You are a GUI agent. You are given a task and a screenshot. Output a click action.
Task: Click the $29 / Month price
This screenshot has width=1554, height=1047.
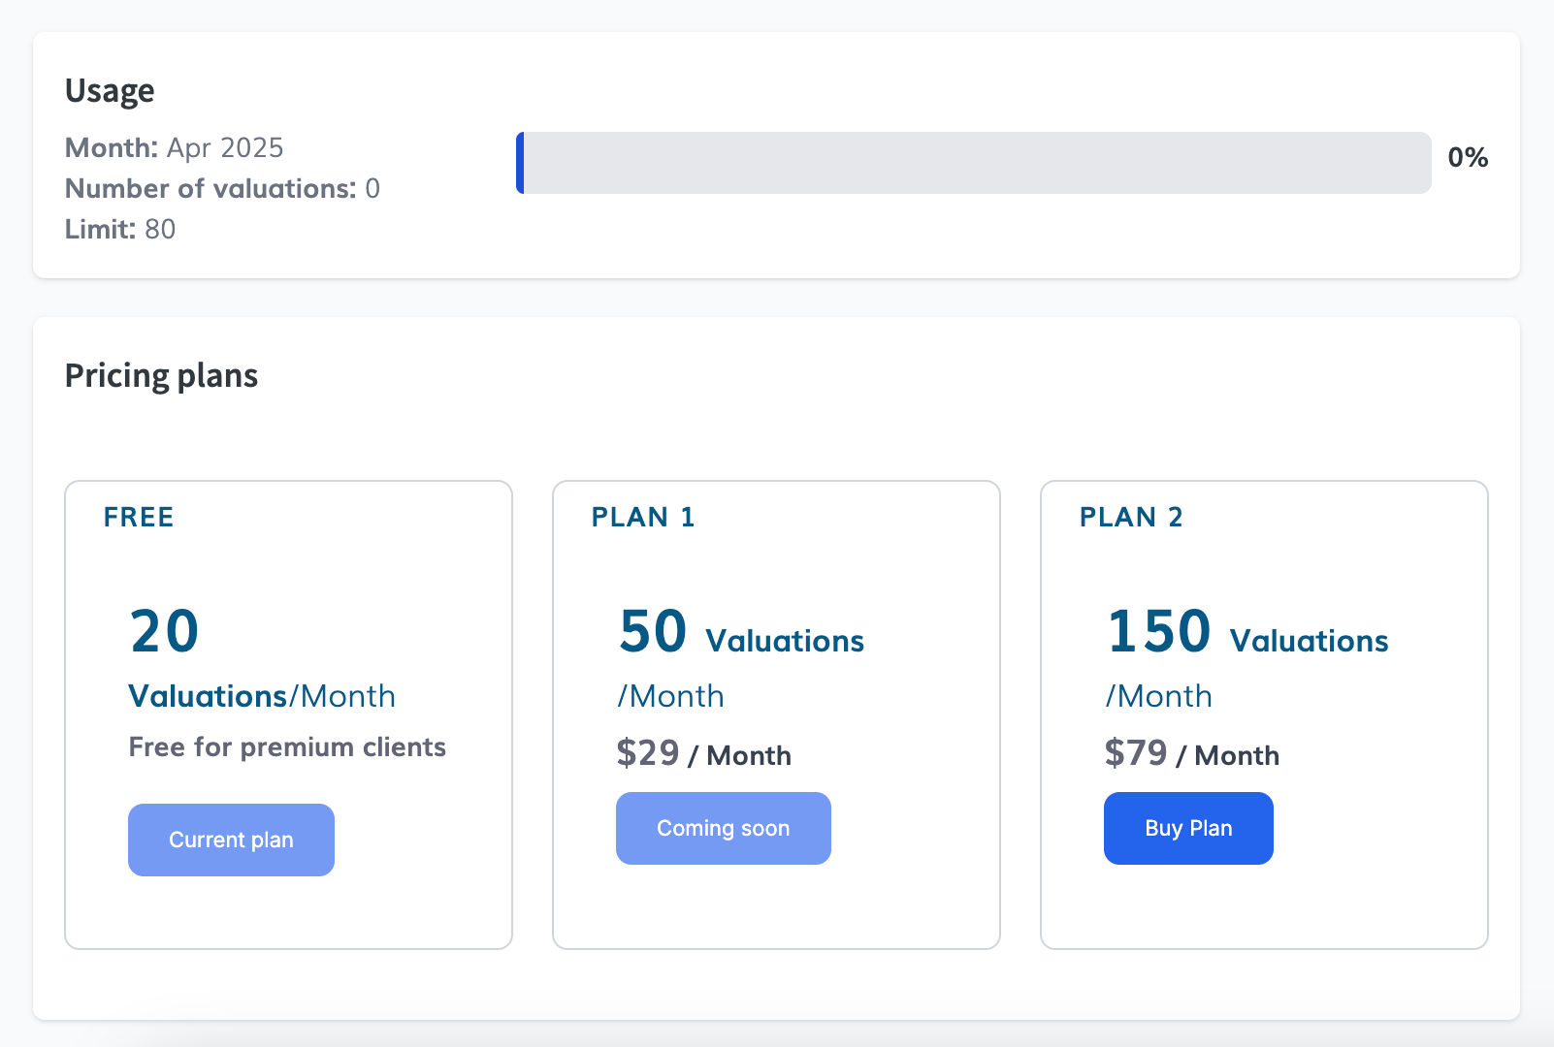(x=703, y=754)
